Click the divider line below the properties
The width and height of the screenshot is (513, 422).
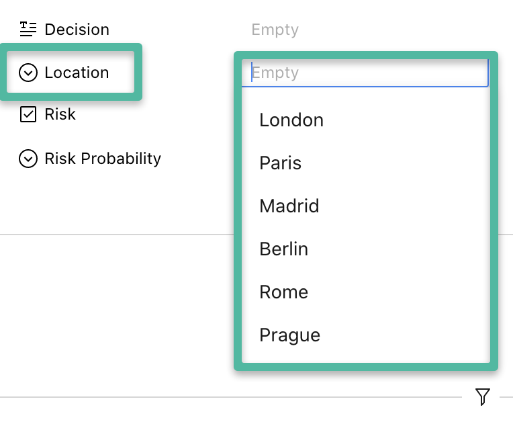(x=114, y=235)
